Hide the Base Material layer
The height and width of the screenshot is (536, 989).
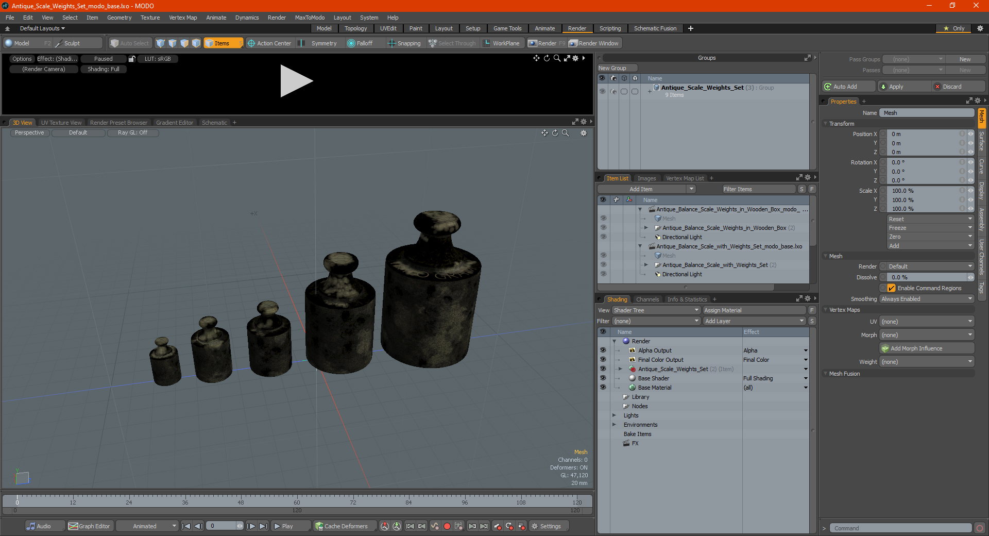(603, 388)
